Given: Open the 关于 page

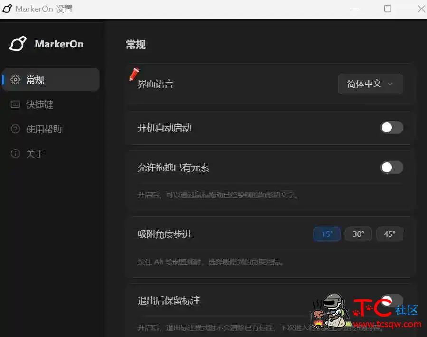Looking at the screenshot, I should tap(51, 153).
